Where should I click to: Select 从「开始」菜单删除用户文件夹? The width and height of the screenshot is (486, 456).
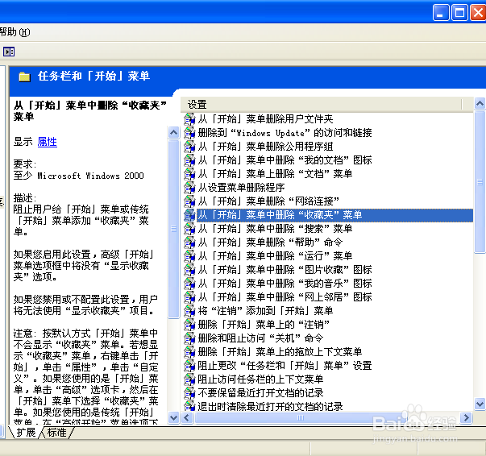click(x=265, y=119)
